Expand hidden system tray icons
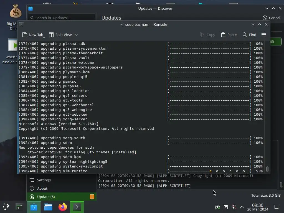 [x=242, y=207]
